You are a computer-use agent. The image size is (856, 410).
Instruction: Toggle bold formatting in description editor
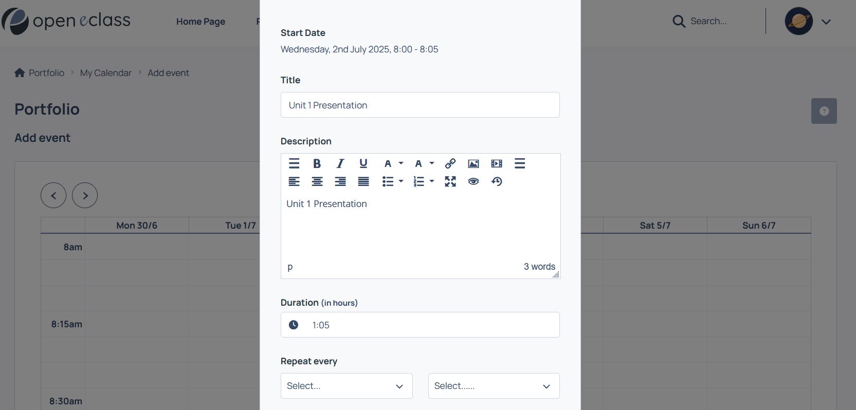point(317,163)
